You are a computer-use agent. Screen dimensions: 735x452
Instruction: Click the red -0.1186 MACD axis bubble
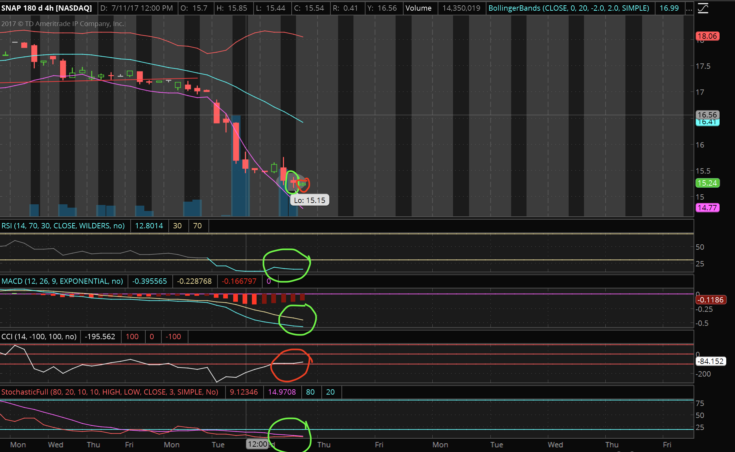(710, 300)
